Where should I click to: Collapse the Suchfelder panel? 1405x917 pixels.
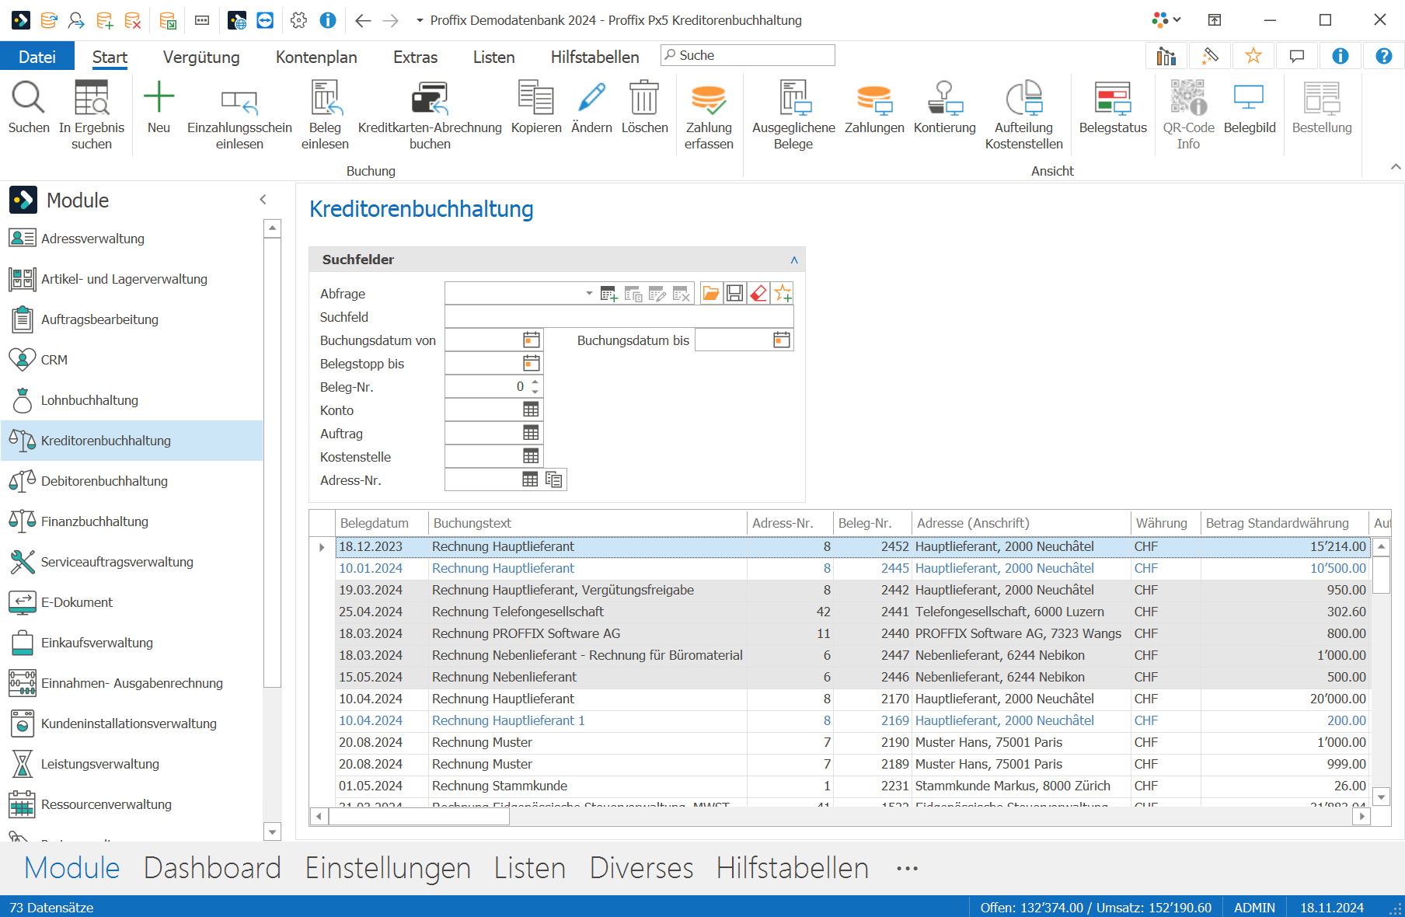794,260
